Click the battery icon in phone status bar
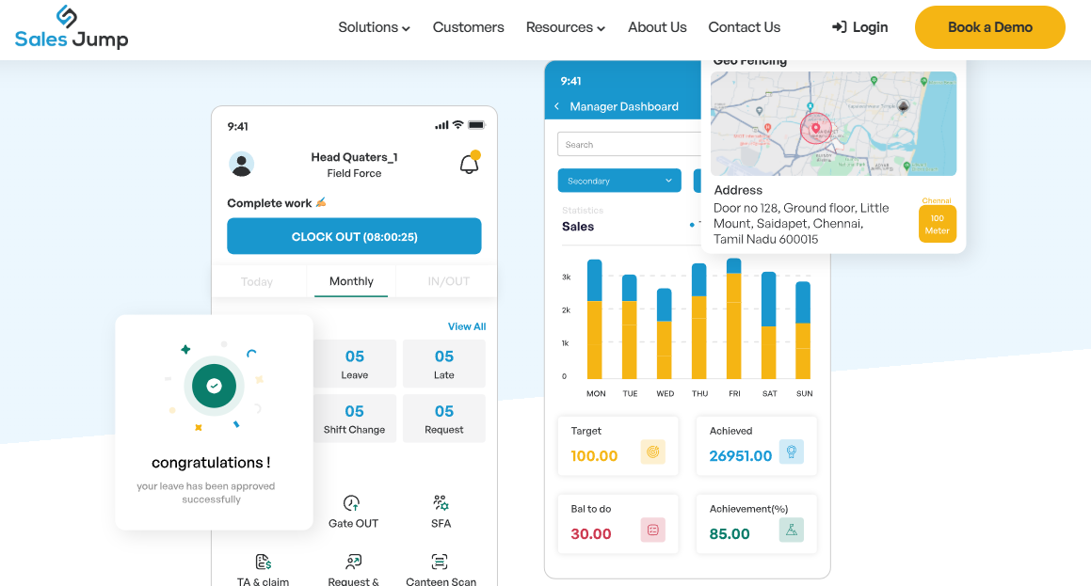 coord(476,125)
